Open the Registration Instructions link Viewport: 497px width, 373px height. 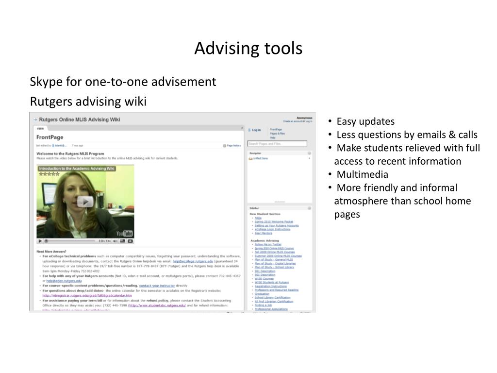pyautogui.click(x=271, y=286)
